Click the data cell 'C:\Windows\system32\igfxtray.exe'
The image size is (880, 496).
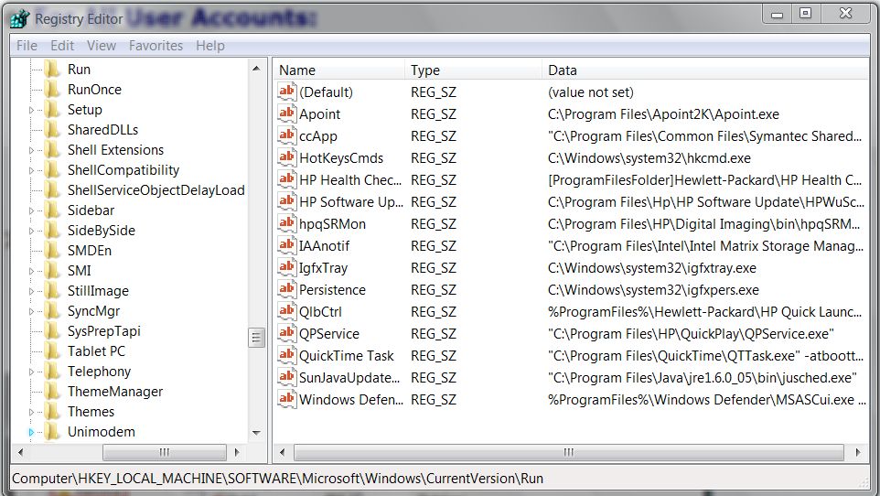tap(652, 268)
